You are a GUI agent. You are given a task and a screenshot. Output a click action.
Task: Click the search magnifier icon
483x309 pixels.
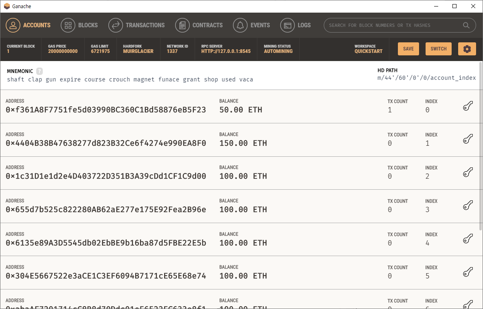pos(466,25)
